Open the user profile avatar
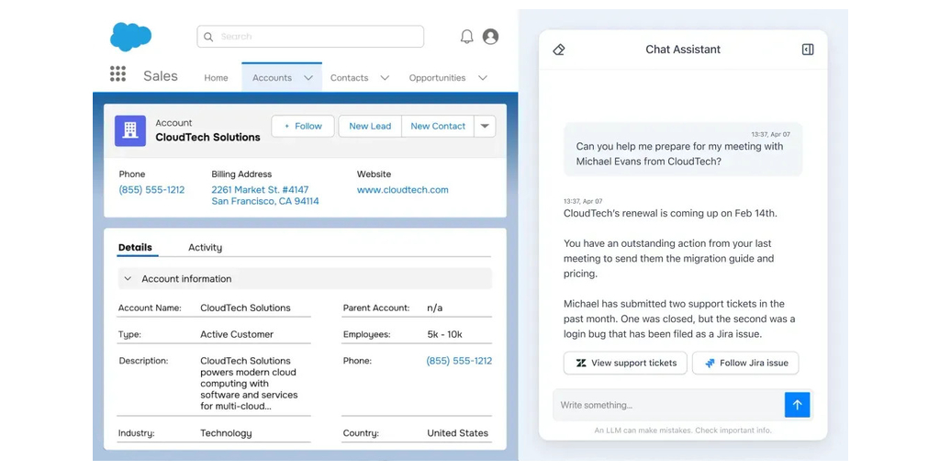 pos(491,37)
